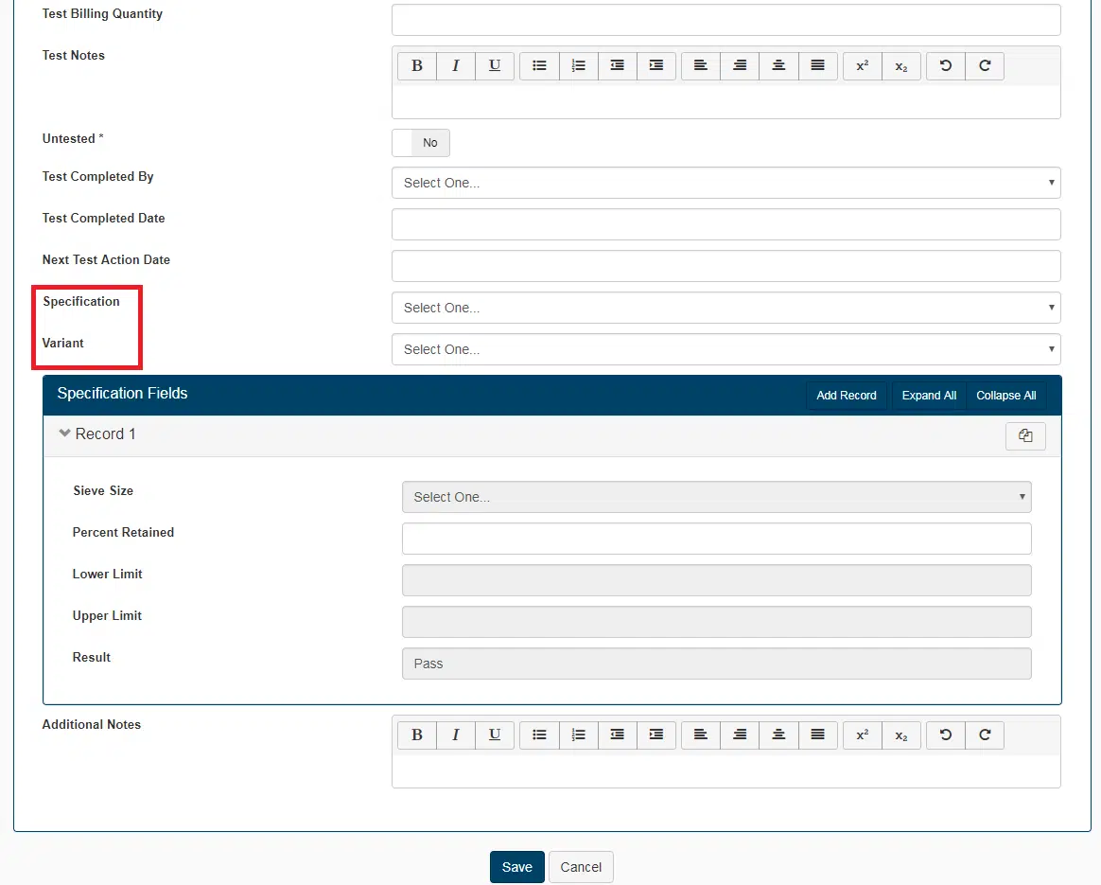Focus the Percent Retained field

tap(716, 539)
